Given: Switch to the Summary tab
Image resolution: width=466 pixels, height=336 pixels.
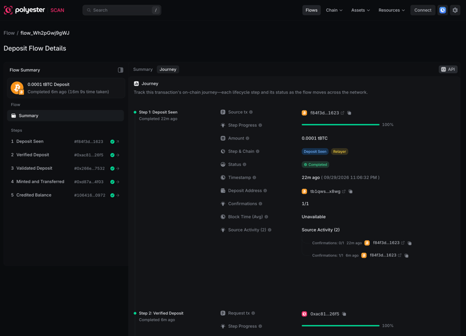Looking at the screenshot, I should (x=143, y=69).
